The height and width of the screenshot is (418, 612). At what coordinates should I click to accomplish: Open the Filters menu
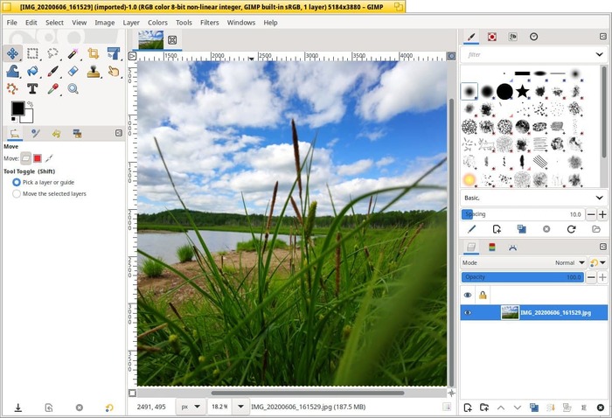click(210, 22)
